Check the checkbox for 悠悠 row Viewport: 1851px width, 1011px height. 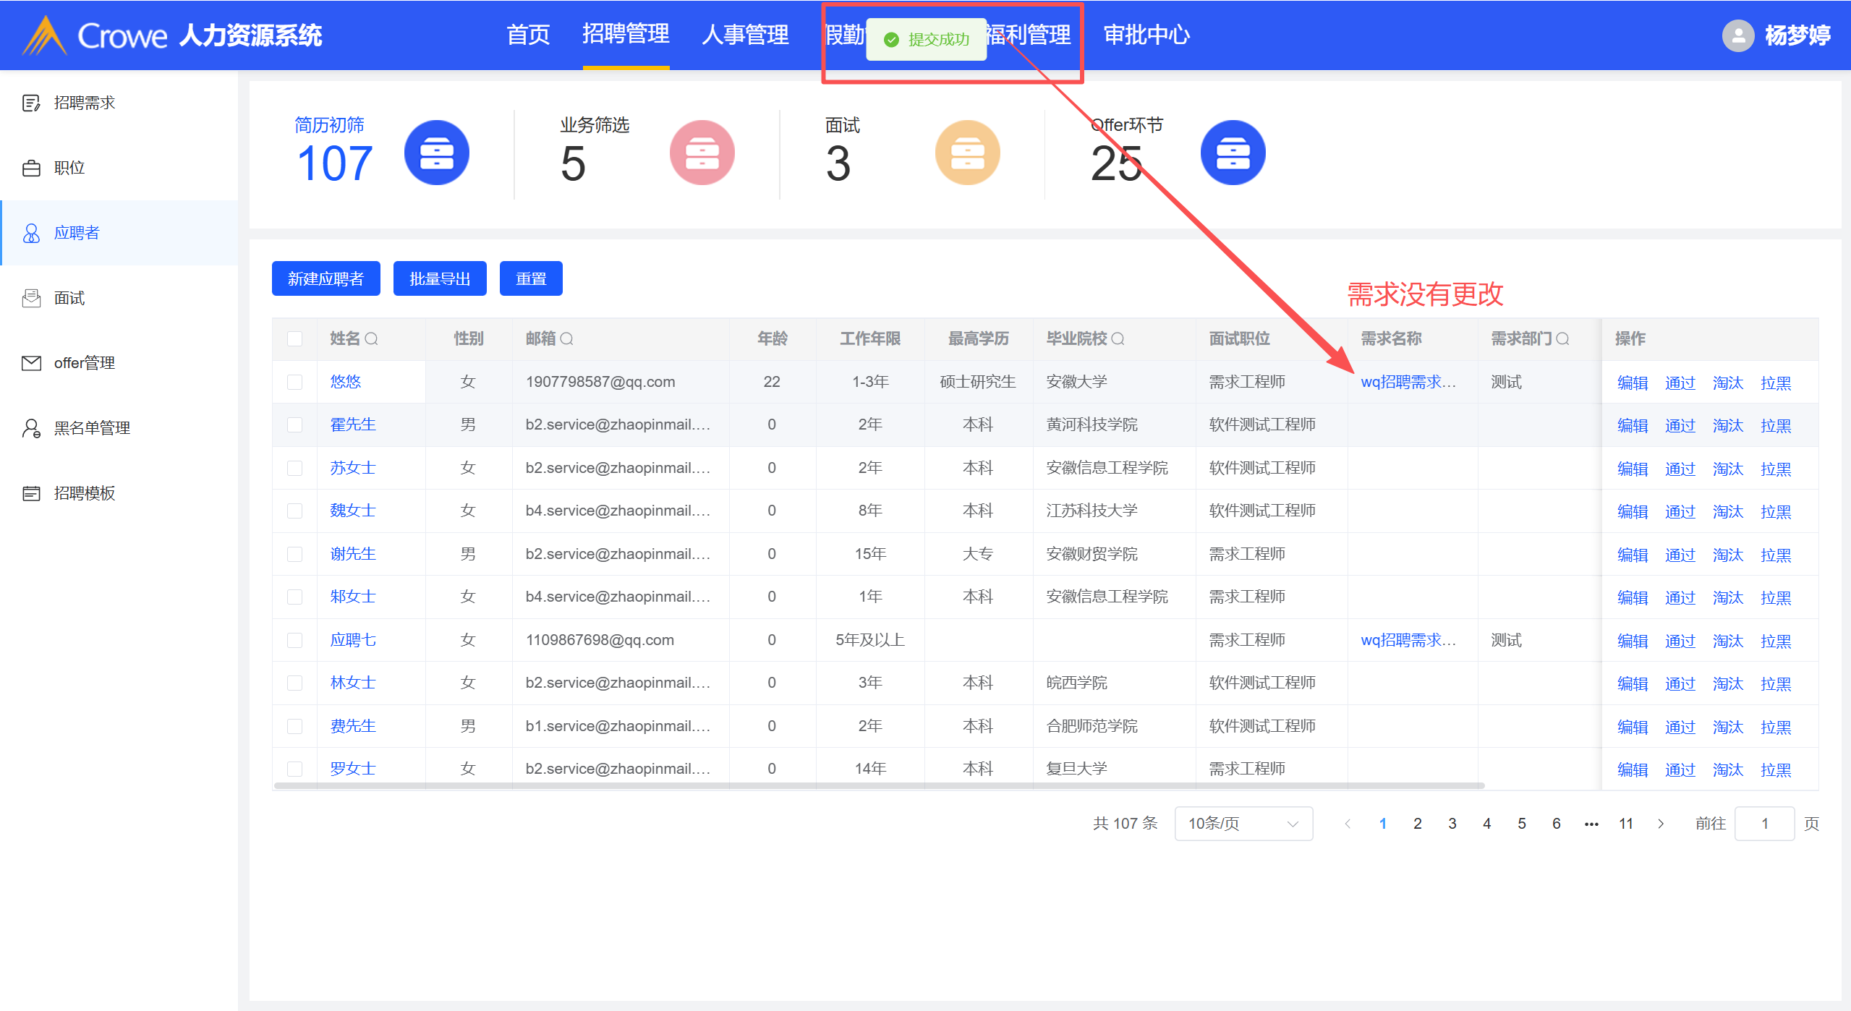[294, 382]
